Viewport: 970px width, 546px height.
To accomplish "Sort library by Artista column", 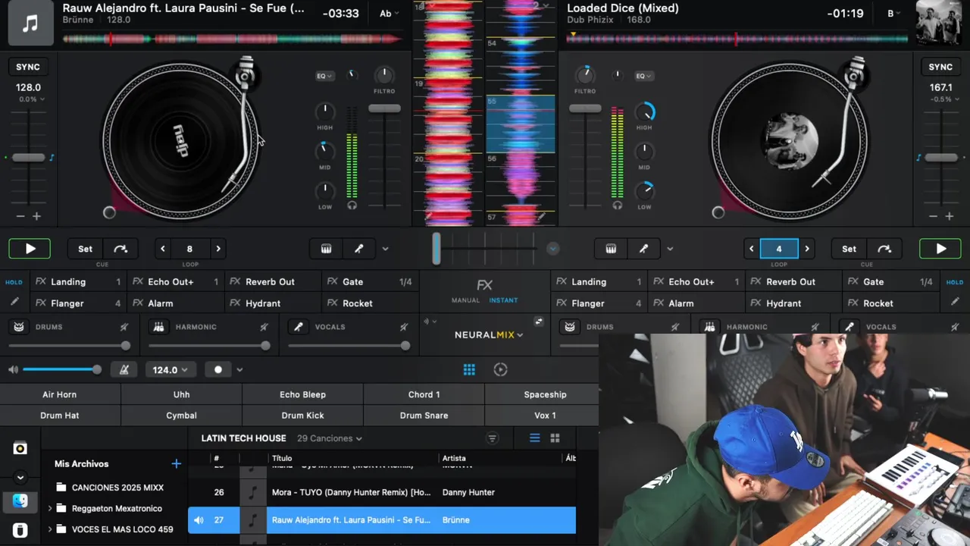I will pyautogui.click(x=454, y=458).
